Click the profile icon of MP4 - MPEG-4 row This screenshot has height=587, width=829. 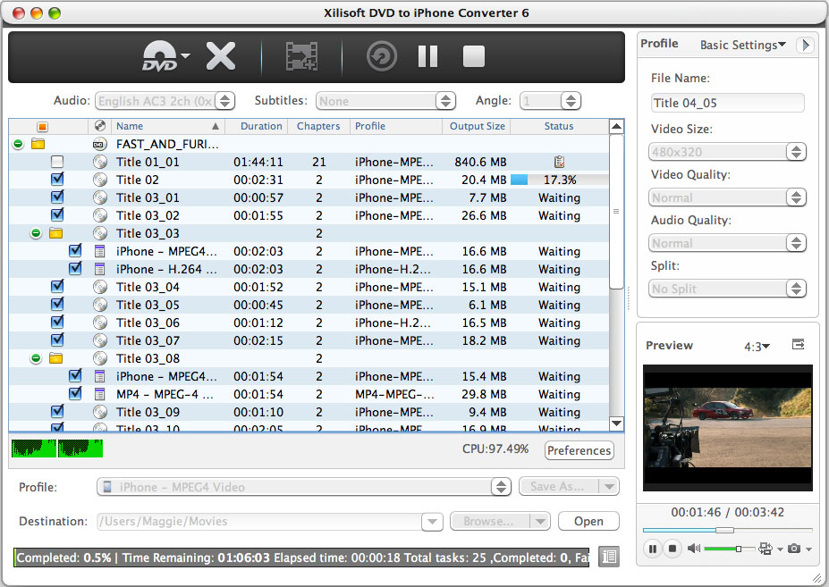pyautogui.click(x=99, y=394)
